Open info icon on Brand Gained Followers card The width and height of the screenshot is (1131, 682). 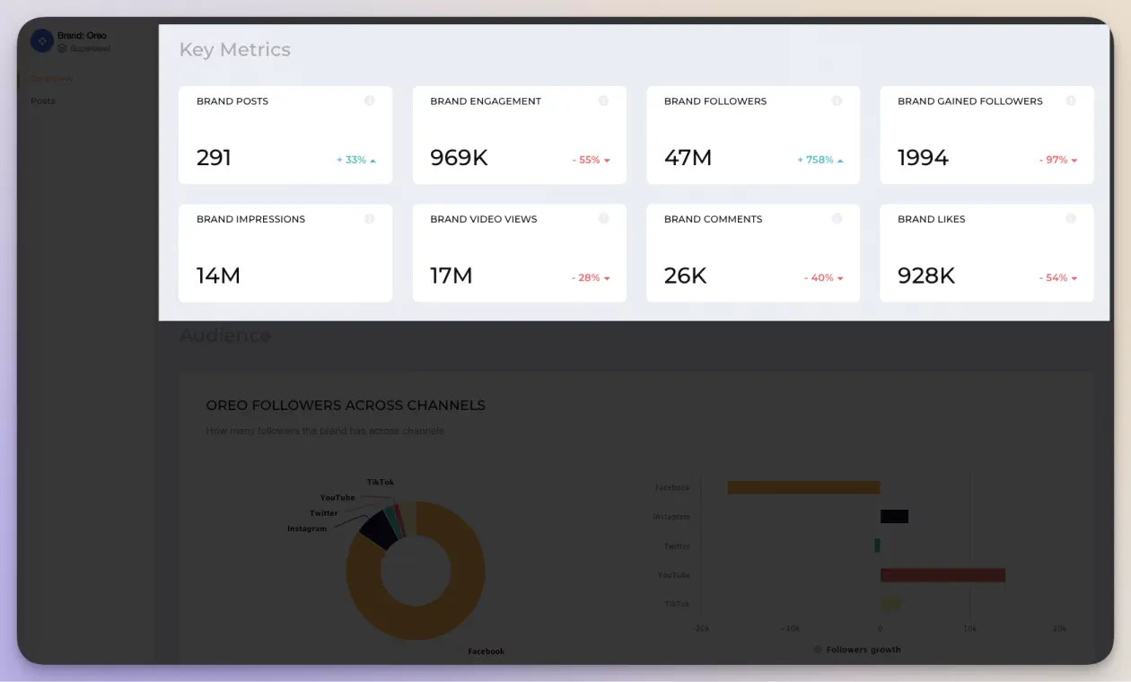(x=1071, y=101)
